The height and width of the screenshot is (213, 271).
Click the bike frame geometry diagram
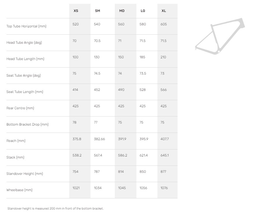pyautogui.click(x=220, y=36)
